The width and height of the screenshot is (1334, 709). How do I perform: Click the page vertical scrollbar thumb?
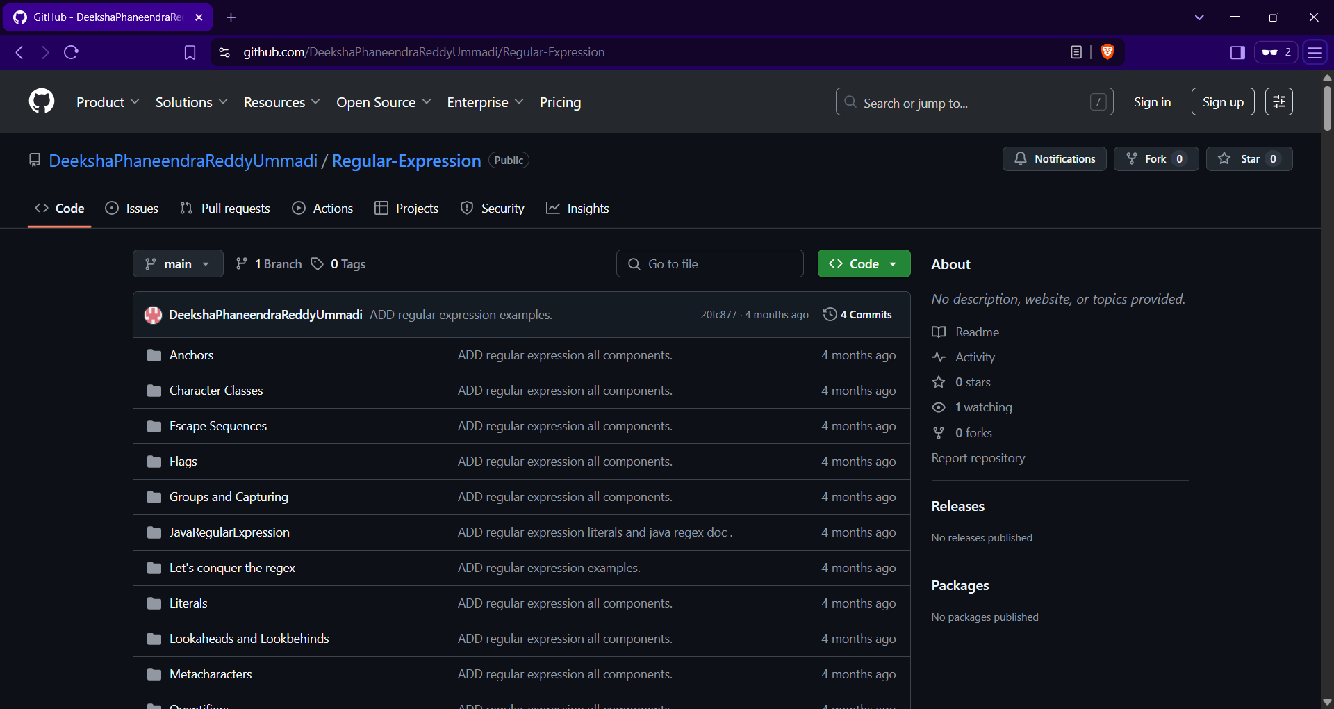[x=1327, y=108]
